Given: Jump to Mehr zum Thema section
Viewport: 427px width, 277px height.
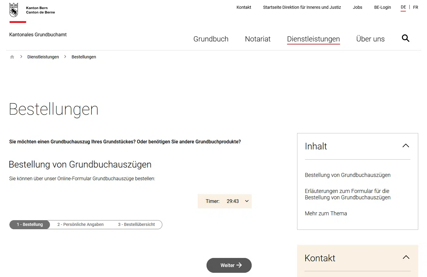Looking at the screenshot, I should point(326,213).
